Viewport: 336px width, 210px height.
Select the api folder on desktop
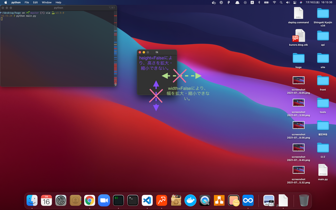323,36
